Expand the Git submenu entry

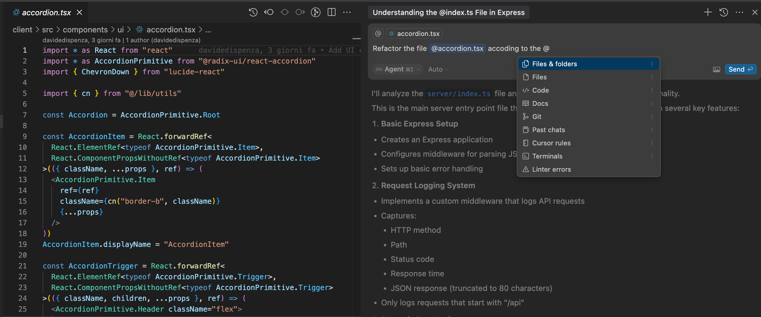tap(588, 117)
